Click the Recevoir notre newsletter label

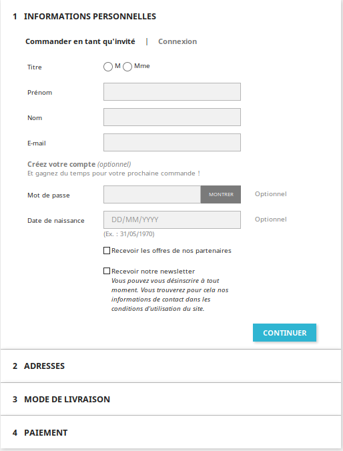pyautogui.click(x=153, y=272)
